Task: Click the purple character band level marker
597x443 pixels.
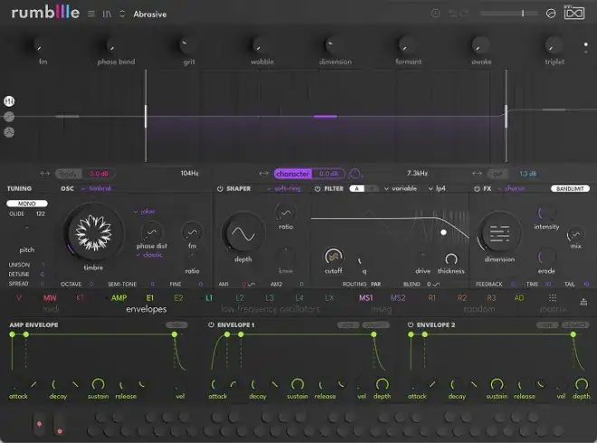Action: click(325, 117)
